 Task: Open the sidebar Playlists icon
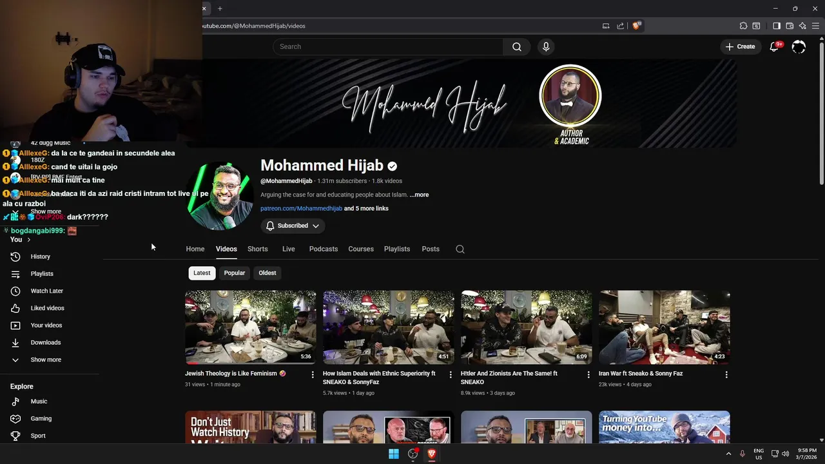15,274
